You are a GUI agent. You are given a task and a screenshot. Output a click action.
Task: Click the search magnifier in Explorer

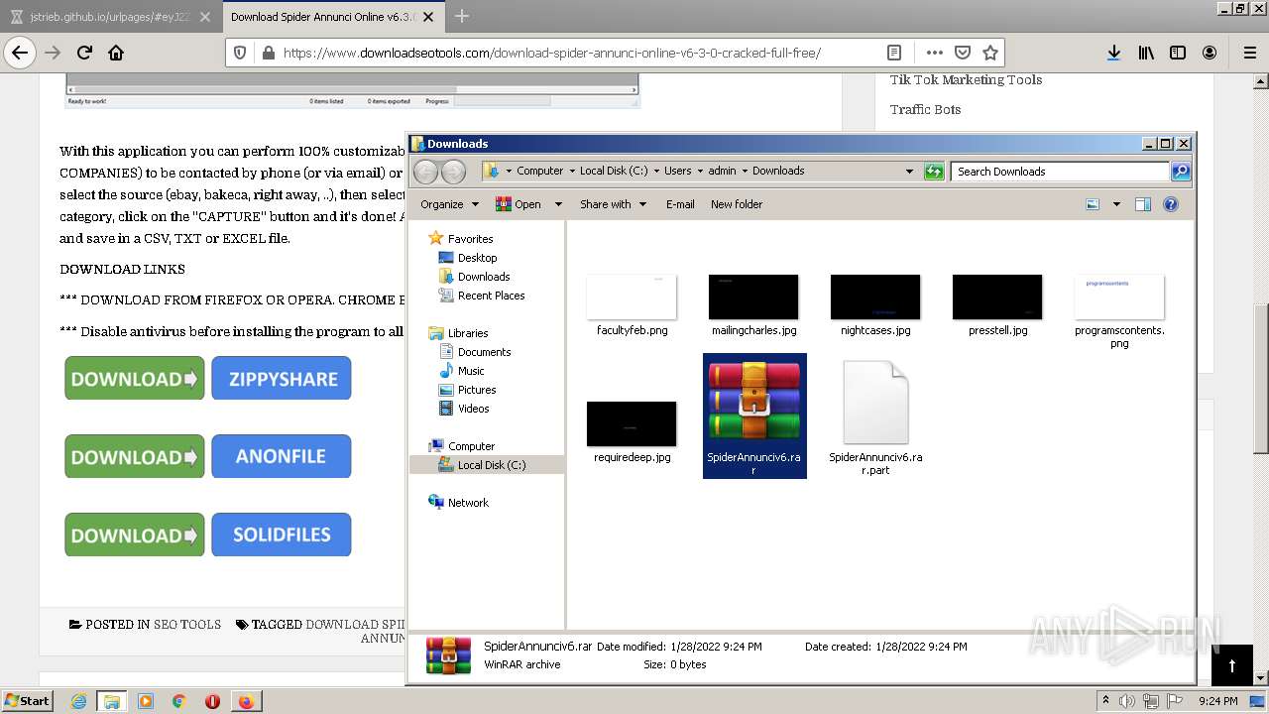pos(1180,172)
